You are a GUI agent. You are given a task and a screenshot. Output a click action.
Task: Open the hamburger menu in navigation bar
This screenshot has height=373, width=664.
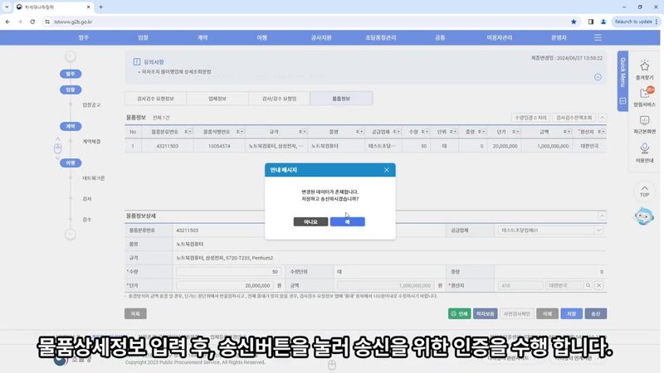coord(598,37)
